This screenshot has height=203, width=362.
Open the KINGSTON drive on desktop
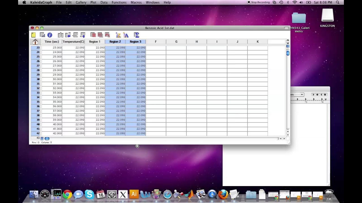pos(327,18)
